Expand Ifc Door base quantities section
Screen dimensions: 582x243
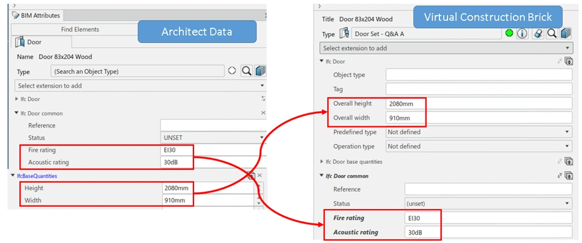[322, 162]
